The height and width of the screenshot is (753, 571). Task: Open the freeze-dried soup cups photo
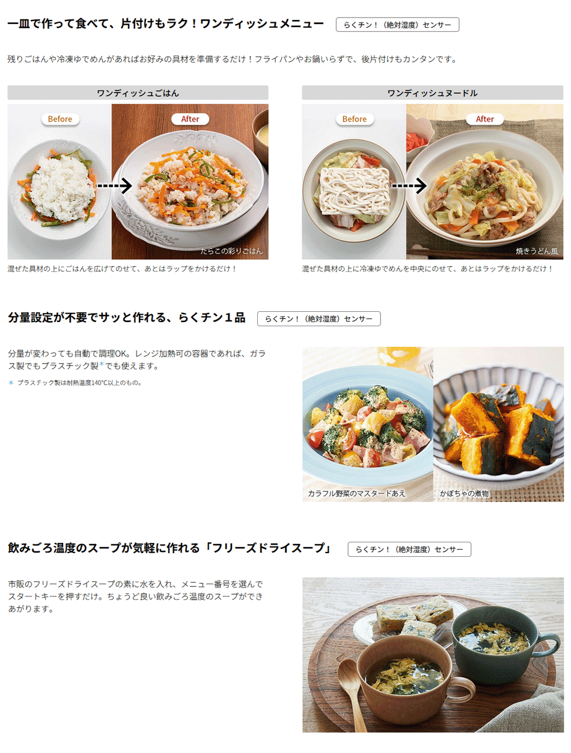(x=433, y=655)
